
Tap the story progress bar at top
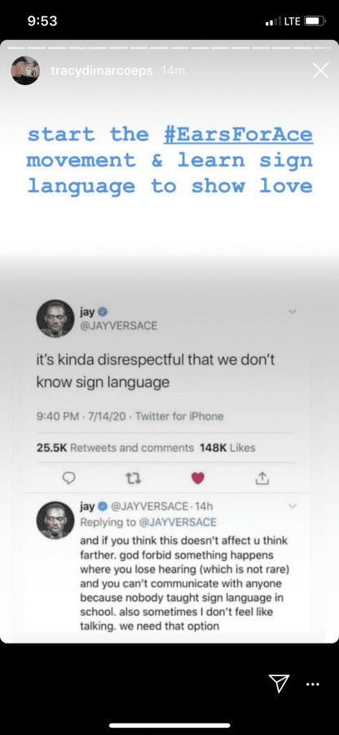169,47
